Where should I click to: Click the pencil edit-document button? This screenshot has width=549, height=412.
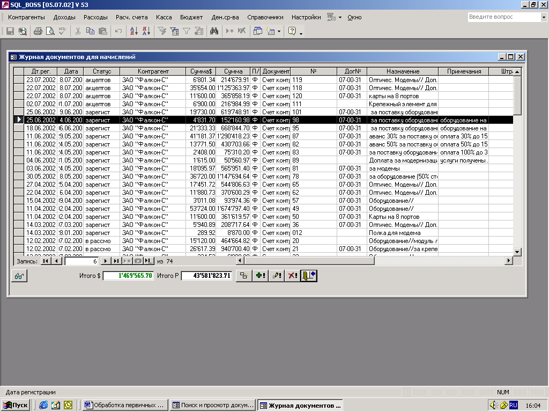(x=277, y=275)
